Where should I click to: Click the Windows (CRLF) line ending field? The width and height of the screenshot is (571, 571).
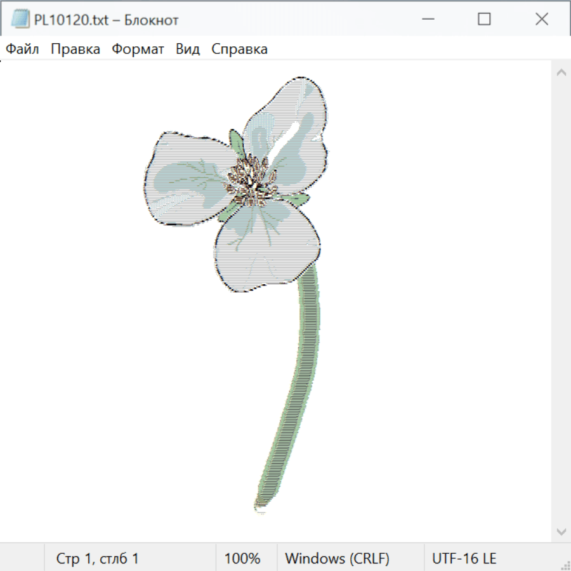pos(337,558)
